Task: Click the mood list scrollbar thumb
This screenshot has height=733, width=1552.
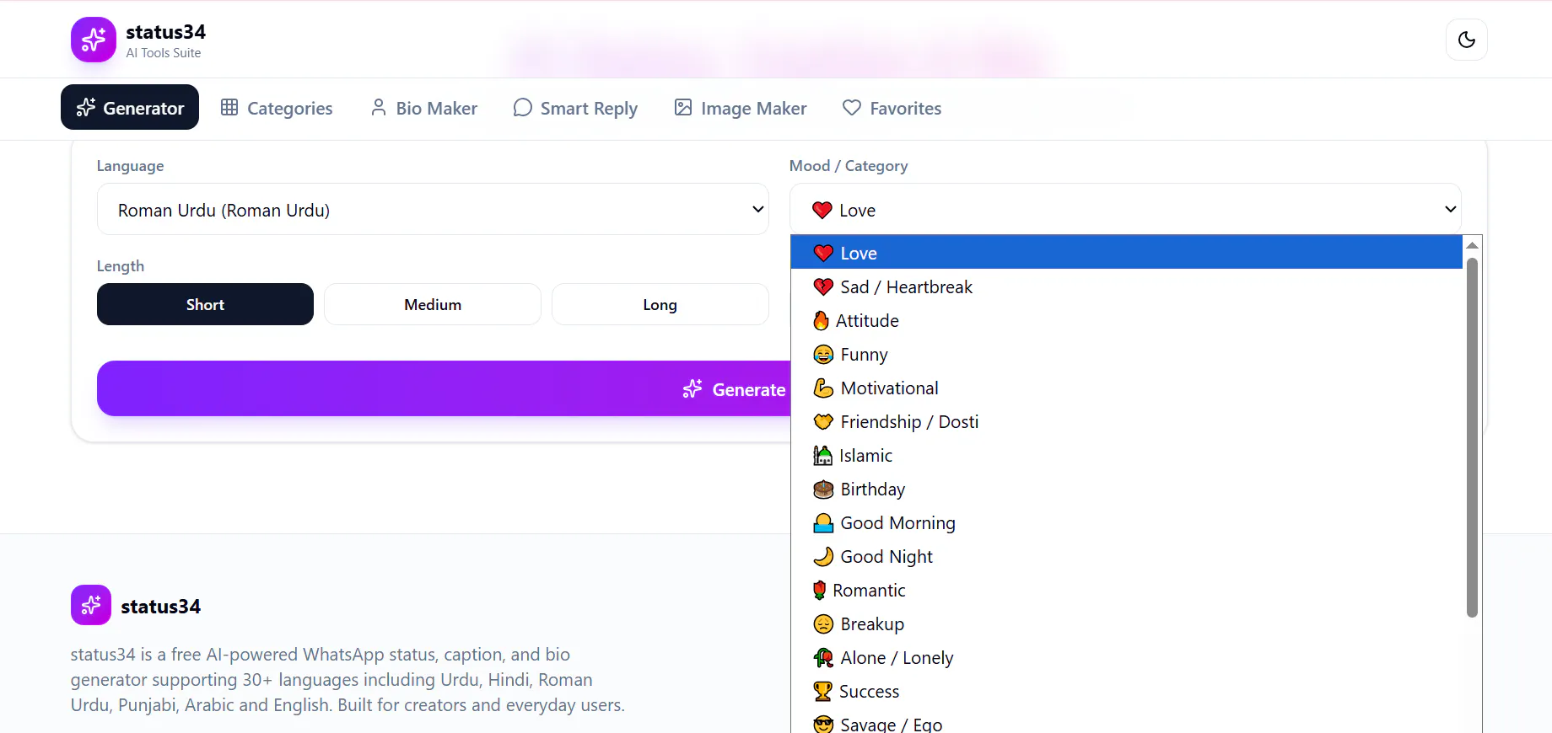Action: (x=1472, y=437)
